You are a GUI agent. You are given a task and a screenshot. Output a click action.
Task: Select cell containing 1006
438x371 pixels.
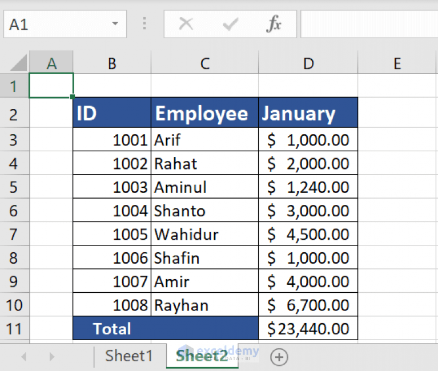112,257
